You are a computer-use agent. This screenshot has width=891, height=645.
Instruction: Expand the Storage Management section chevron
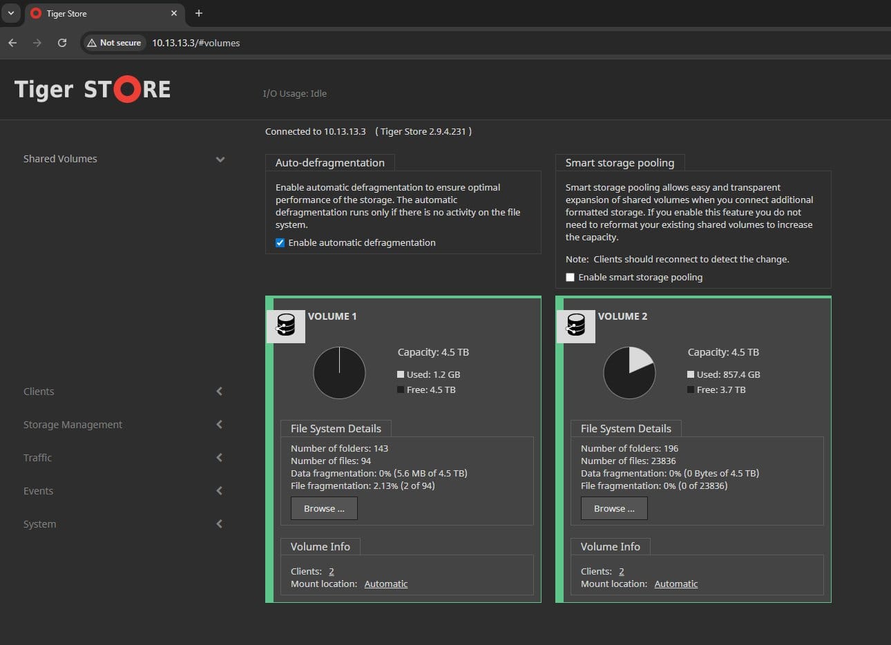click(x=219, y=425)
